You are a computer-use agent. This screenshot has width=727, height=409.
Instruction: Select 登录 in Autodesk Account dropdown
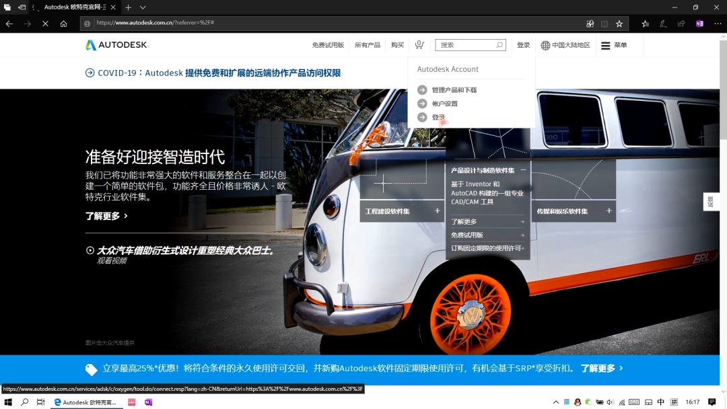pos(438,117)
